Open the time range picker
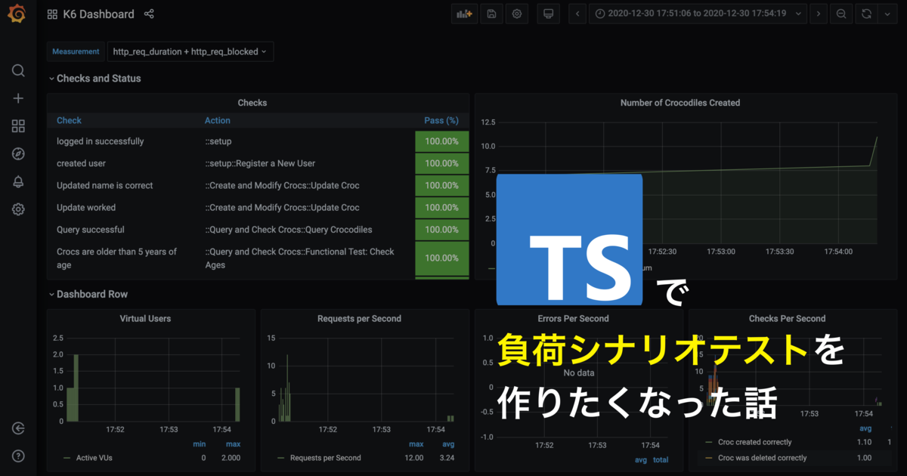The height and width of the screenshot is (476, 907). pyautogui.click(x=698, y=14)
